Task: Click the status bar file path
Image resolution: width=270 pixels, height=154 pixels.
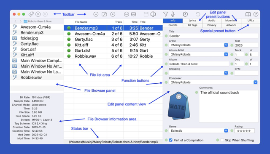Action: (113, 142)
